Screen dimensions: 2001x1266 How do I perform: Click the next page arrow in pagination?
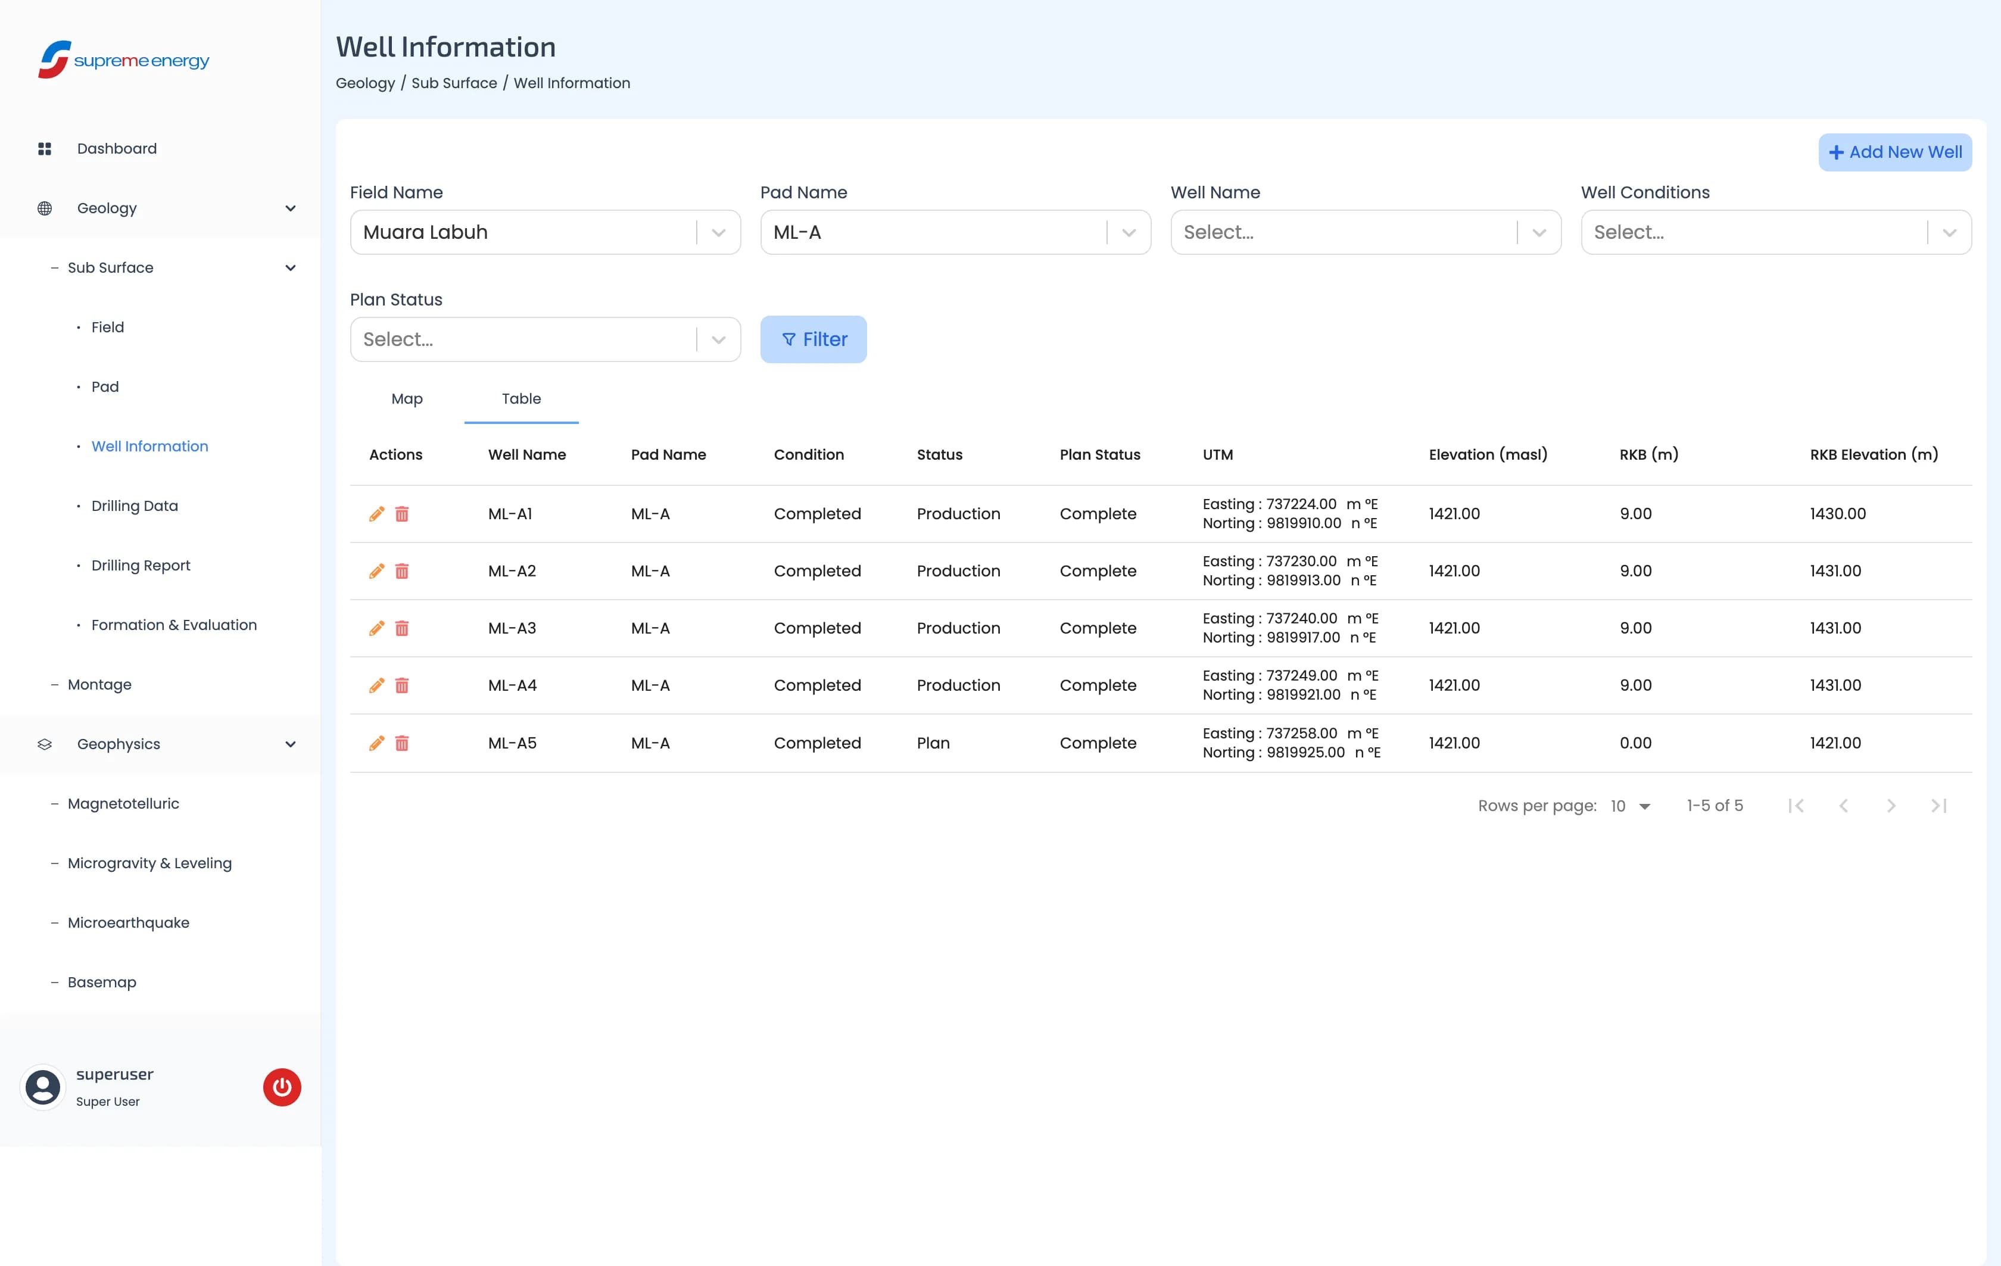(1890, 806)
